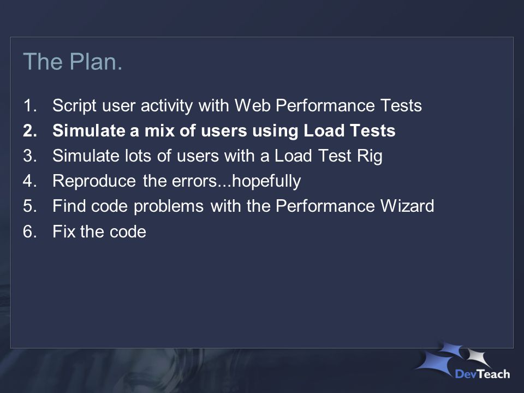Screen dimensions: 524x393
Task: Click the grey star shape in logo
Action: [x=479, y=357]
